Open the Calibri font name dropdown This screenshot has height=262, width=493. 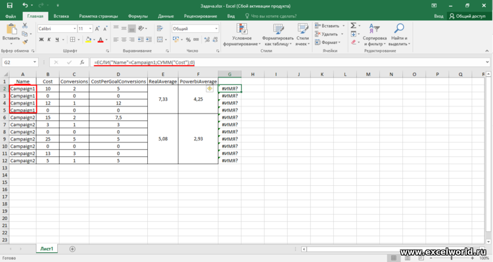click(x=75, y=29)
